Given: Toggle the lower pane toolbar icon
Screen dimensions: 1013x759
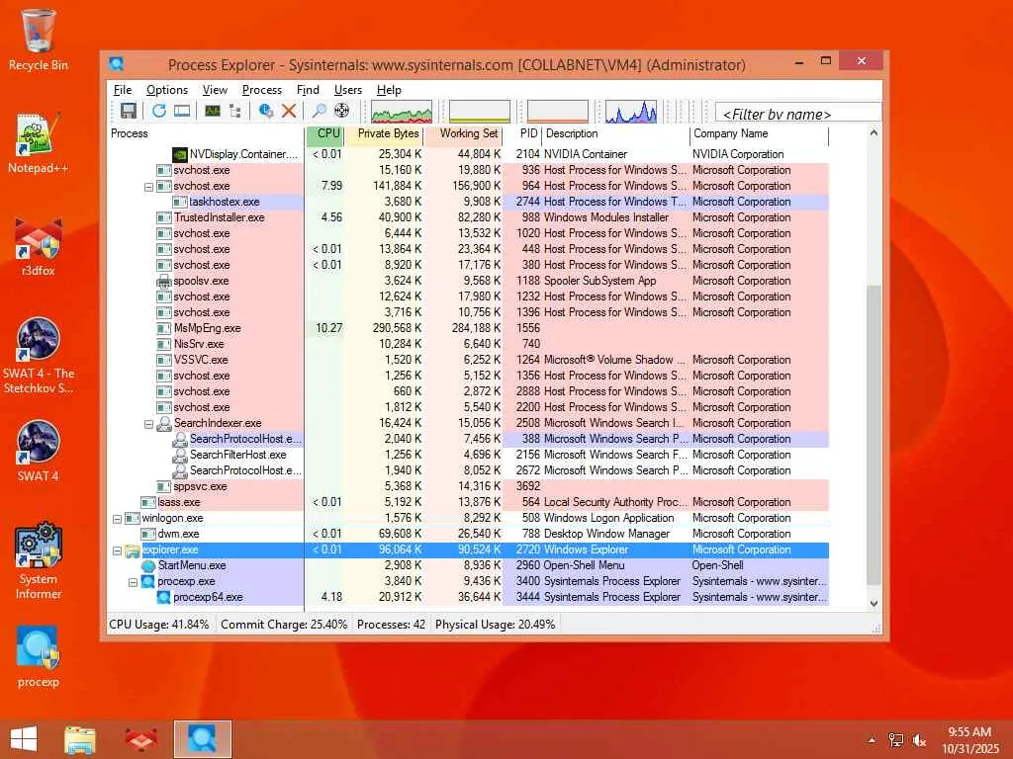Looking at the screenshot, I should click(x=182, y=111).
